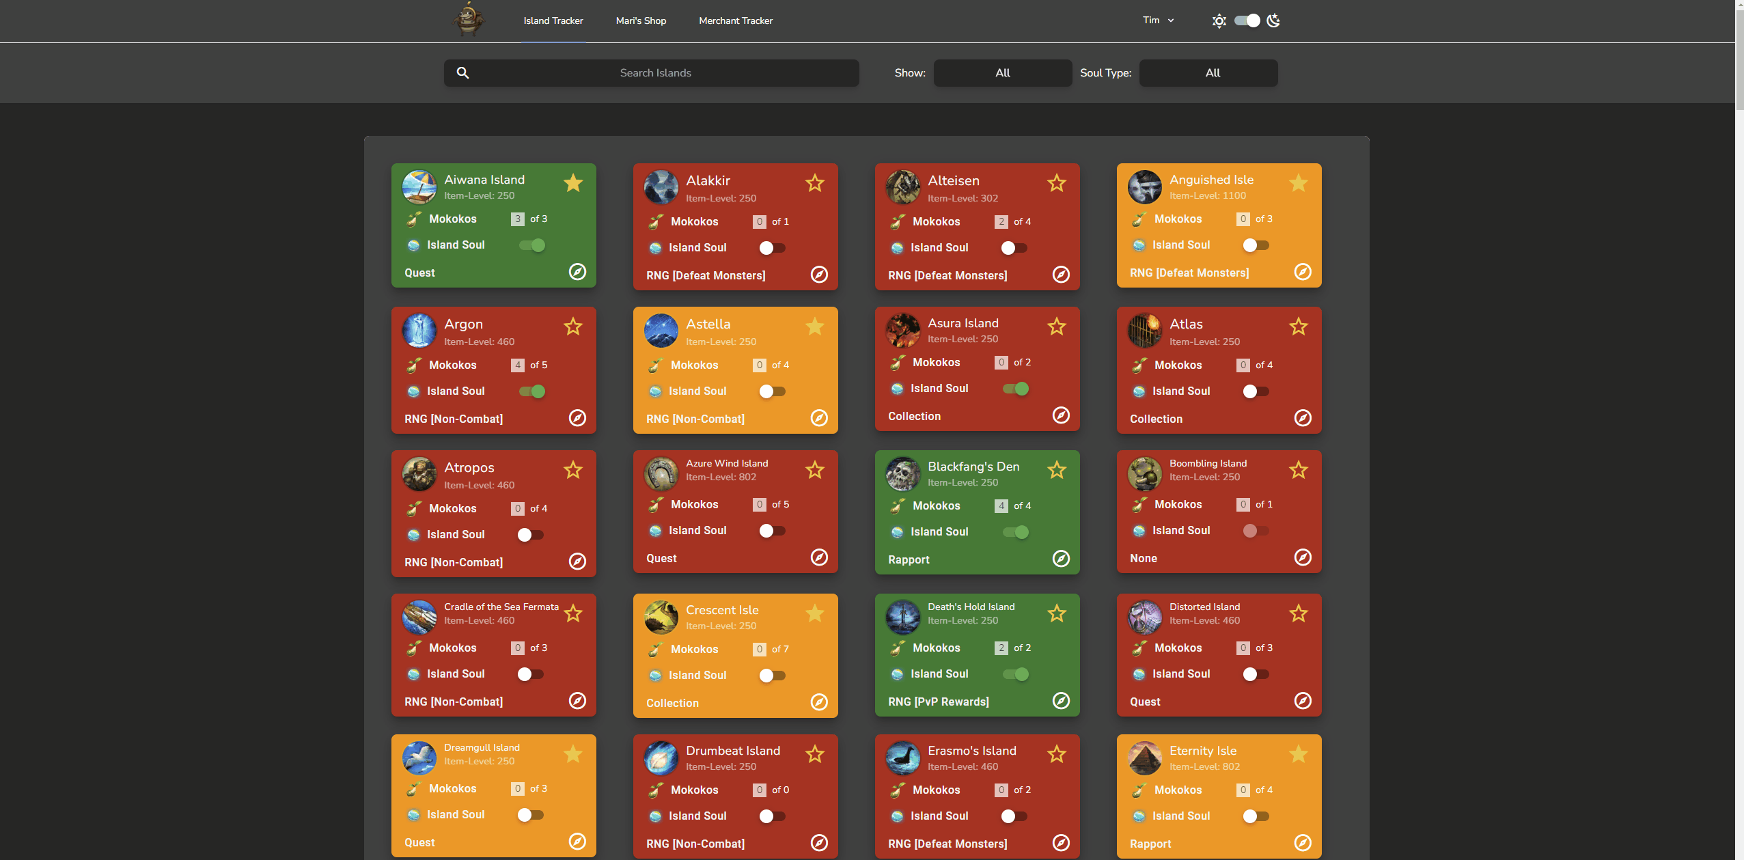Click compass icon on Crescent Isle card
Screen dimensions: 1744x860
point(818,702)
